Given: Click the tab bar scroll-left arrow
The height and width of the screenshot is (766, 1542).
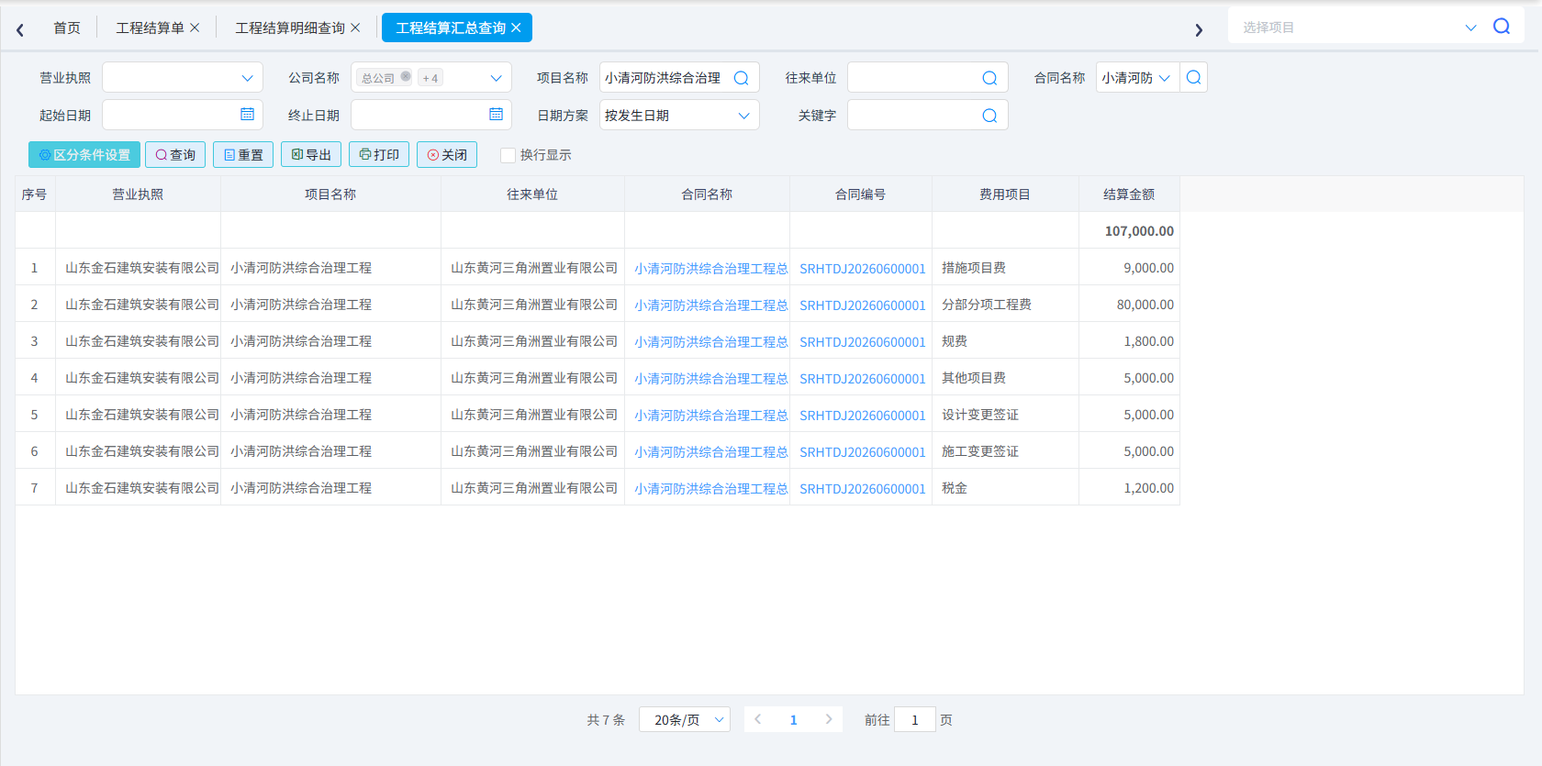Looking at the screenshot, I should pos(19,29).
